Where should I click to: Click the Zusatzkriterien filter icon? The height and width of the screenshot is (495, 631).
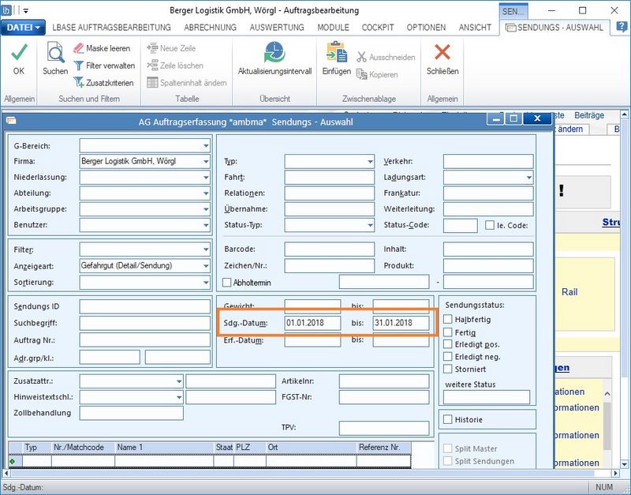pyautogui.click(x=78, y=83)
